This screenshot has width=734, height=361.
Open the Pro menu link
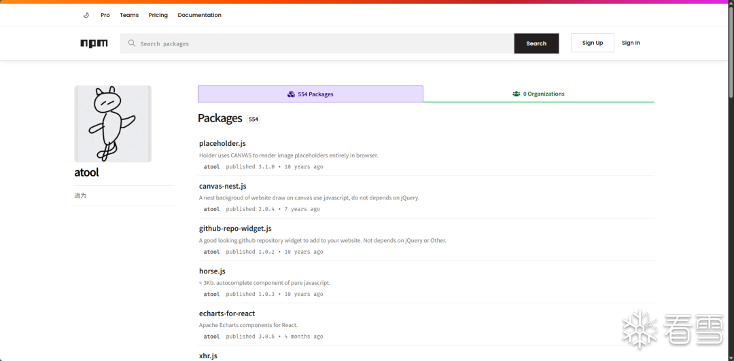[x=105, y=15]
